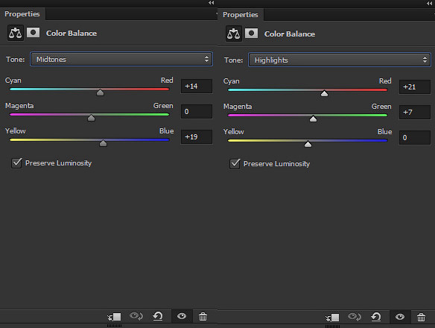Select the right Properties tab
435x328 pixels.
click(x=241, y=15)
